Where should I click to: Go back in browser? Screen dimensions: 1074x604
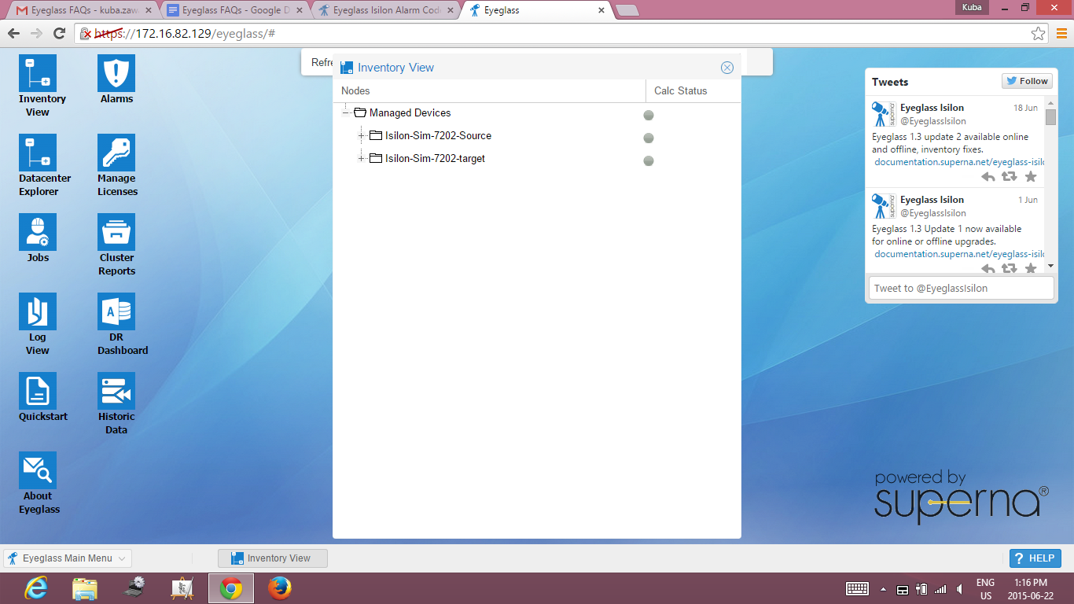coord(13,33)
